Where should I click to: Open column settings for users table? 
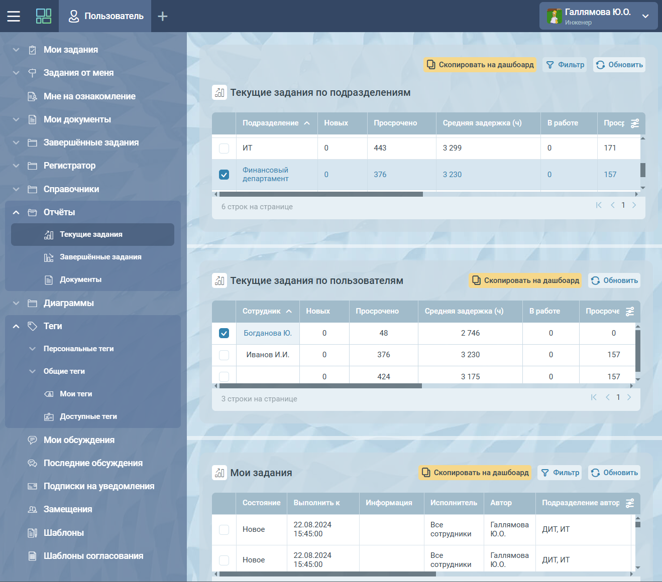tap(630, 312)
